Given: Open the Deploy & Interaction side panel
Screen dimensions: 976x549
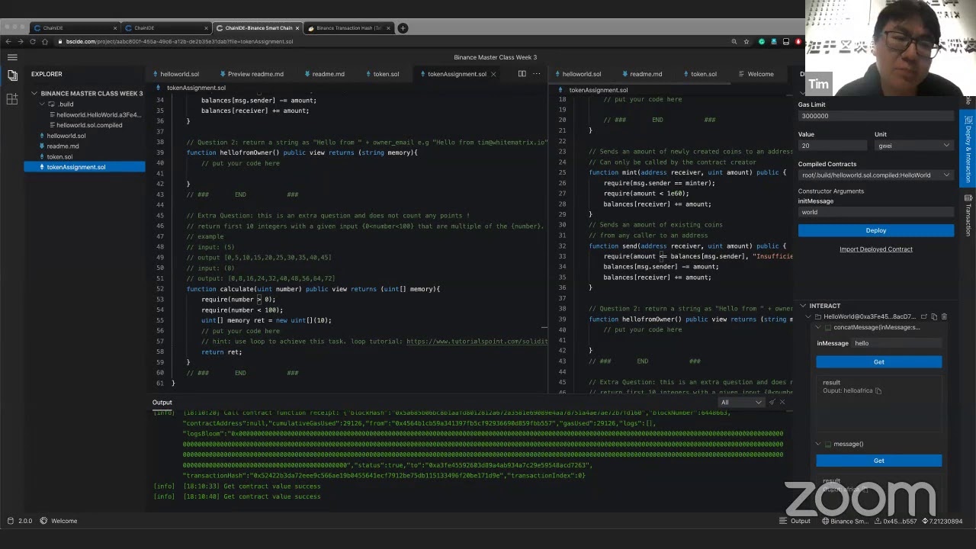Looking at the screenshot, I should click(968, 149).
